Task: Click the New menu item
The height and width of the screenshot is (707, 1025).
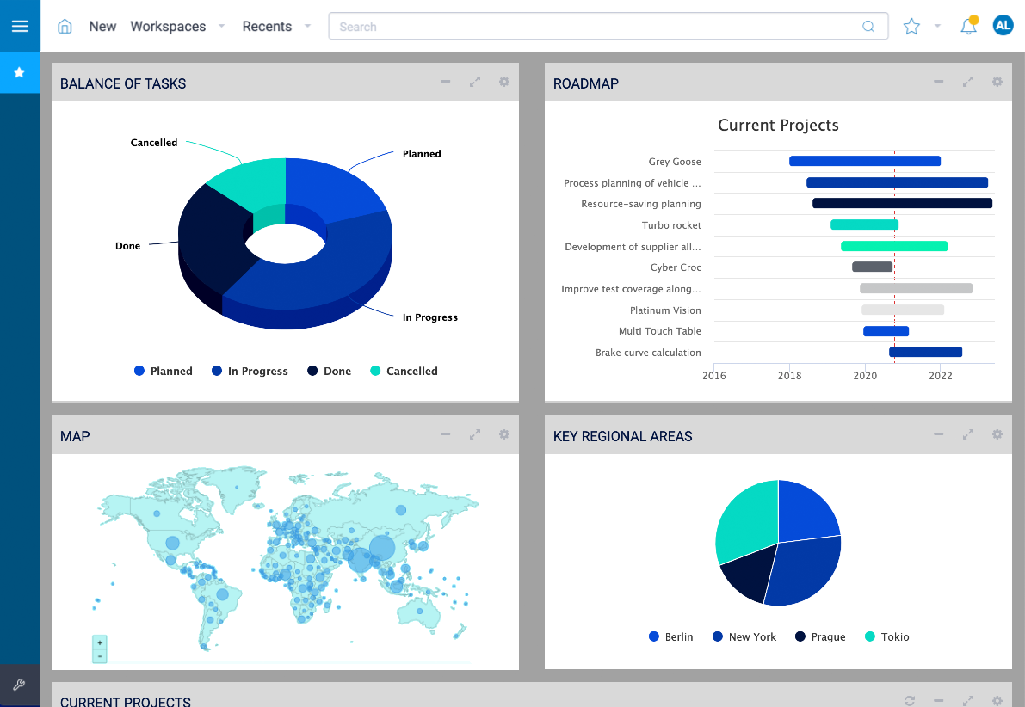Action: (102, 27)
